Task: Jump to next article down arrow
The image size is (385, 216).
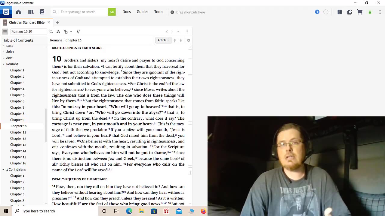Action: pos(181,40)
